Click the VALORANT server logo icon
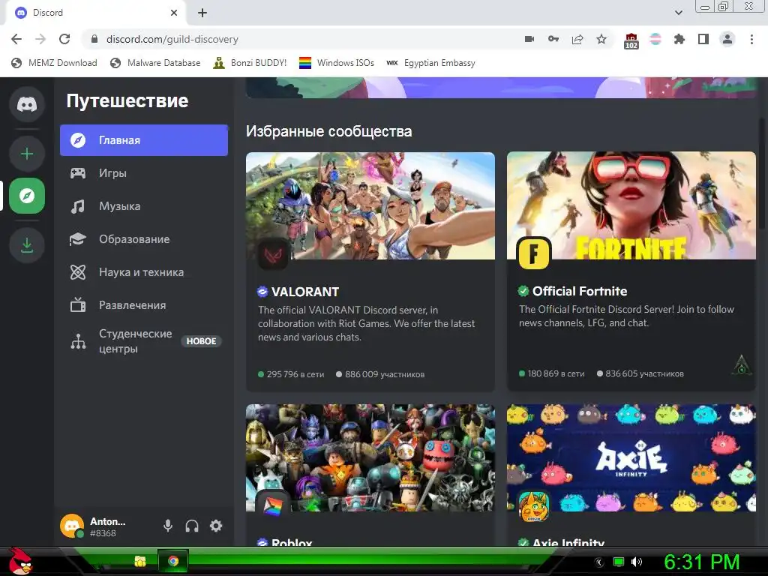The height and width of the screenshot is (576, 768). click(x=273, y=254)
